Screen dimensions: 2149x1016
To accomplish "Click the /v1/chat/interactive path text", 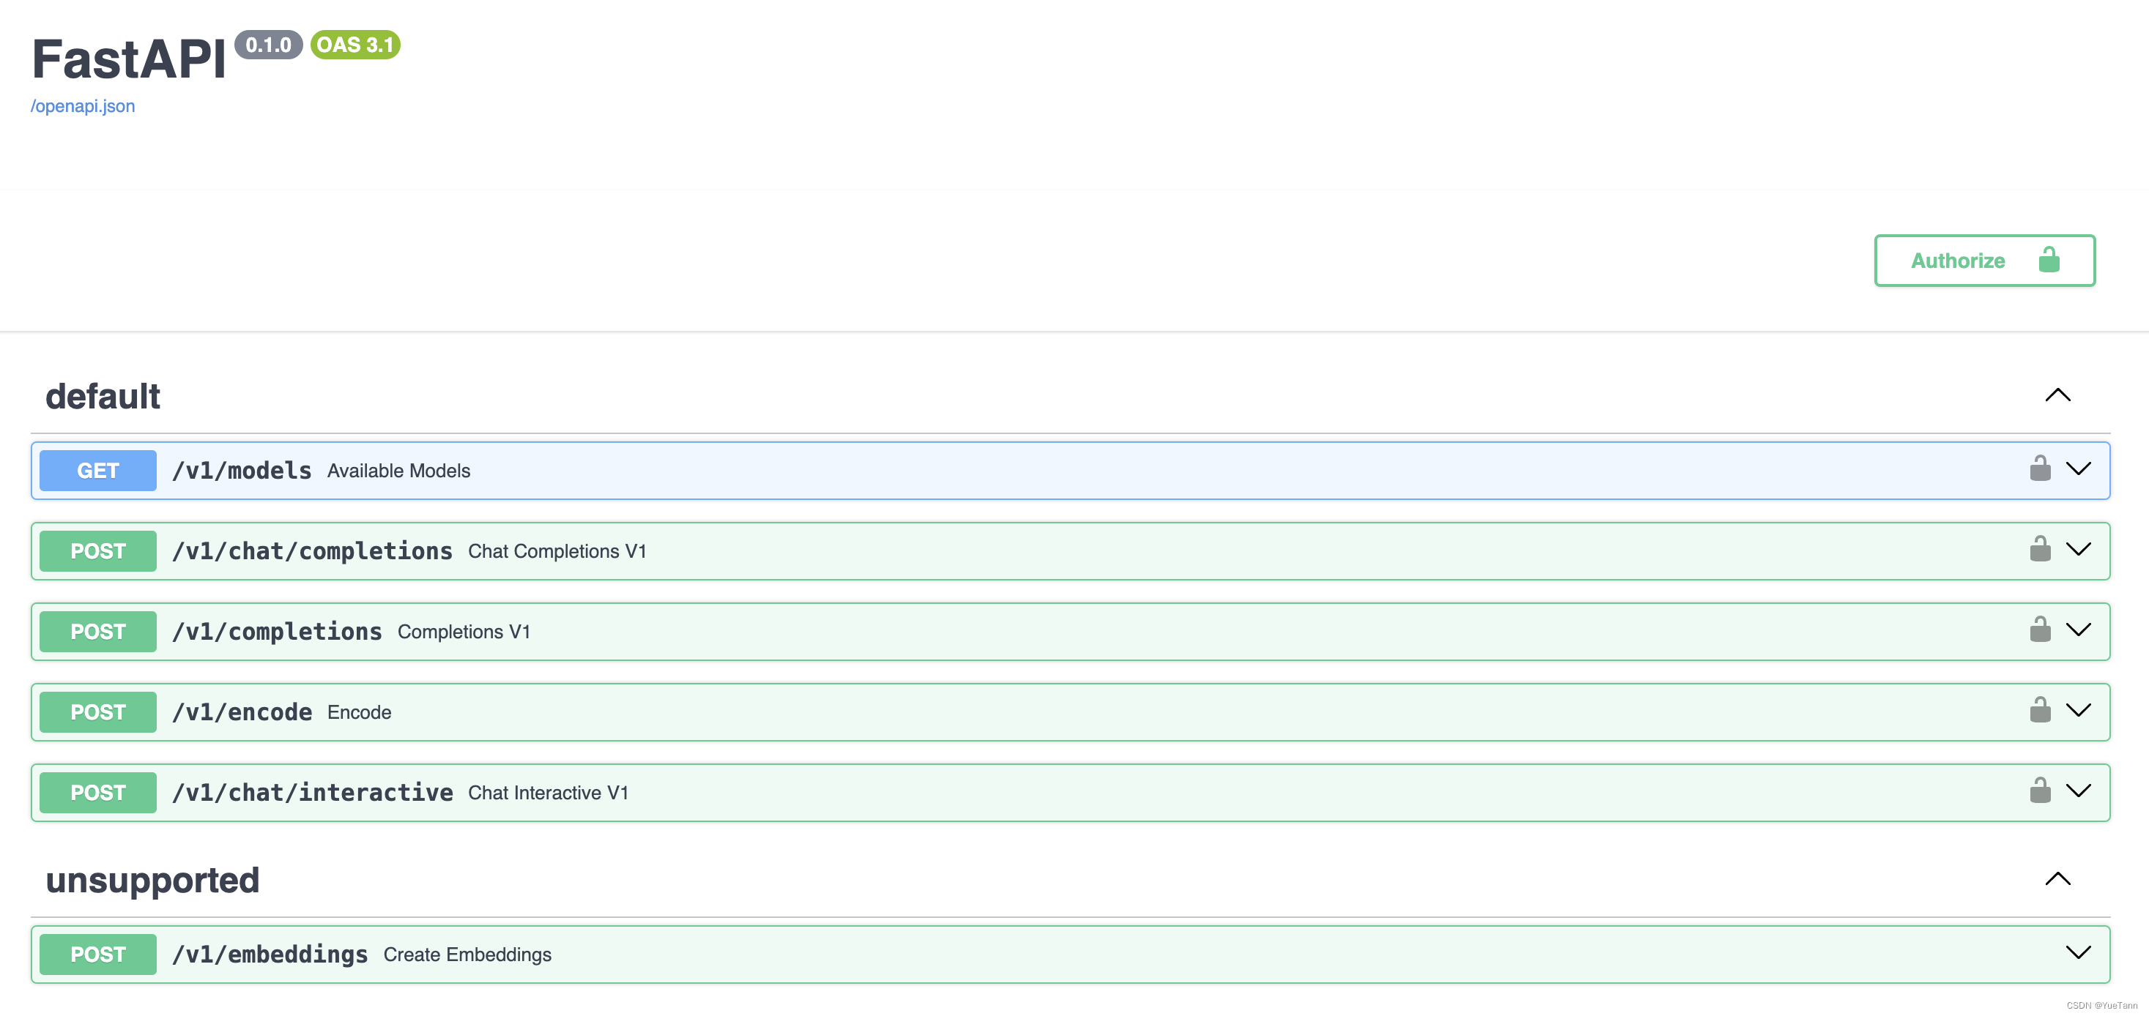I will click(x=313, y=793).
